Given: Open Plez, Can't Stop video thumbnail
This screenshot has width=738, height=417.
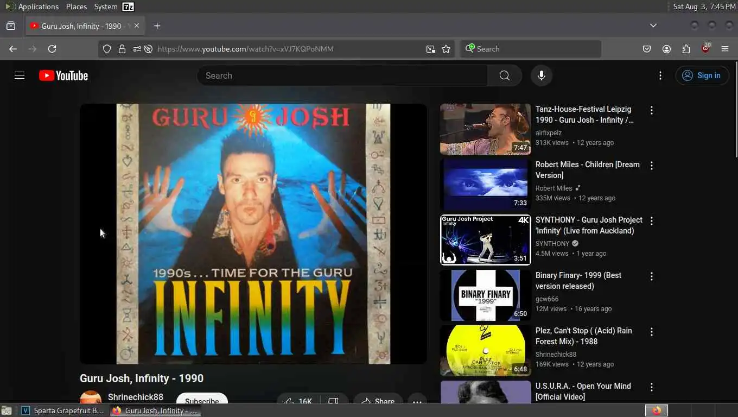Looking at the screenshot, I should (486, 351).
